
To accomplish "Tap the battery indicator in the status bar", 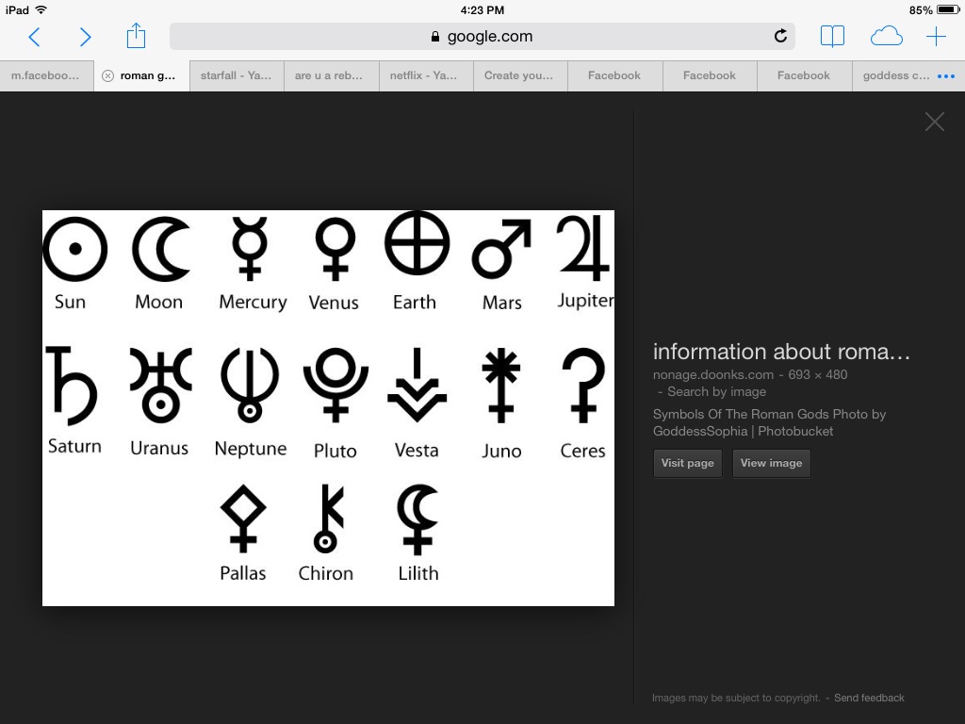I will click(x=948, y=9).
